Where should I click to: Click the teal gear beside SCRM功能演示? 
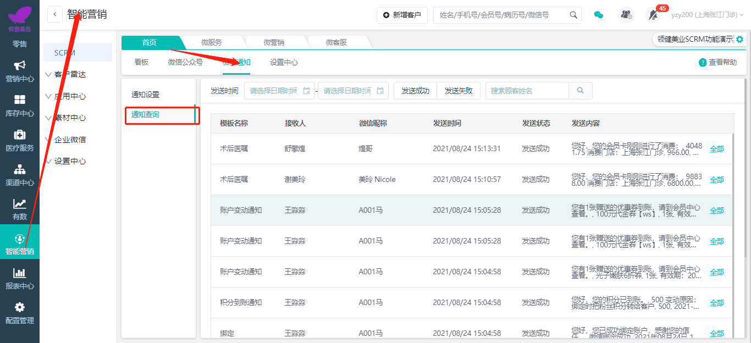pos(739,40)
